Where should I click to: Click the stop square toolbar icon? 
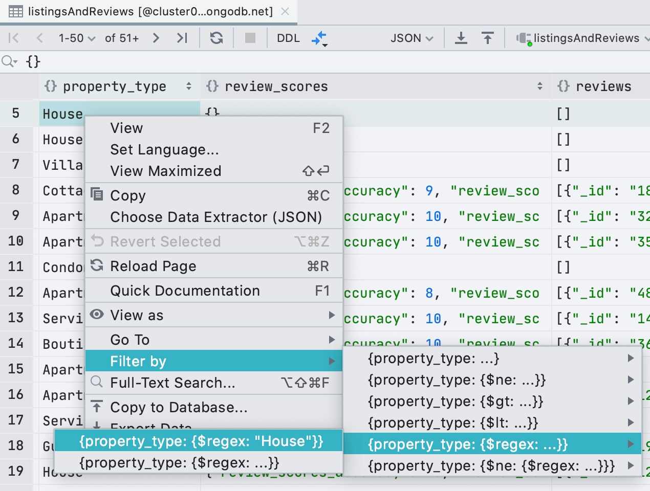tap(250, 38)
